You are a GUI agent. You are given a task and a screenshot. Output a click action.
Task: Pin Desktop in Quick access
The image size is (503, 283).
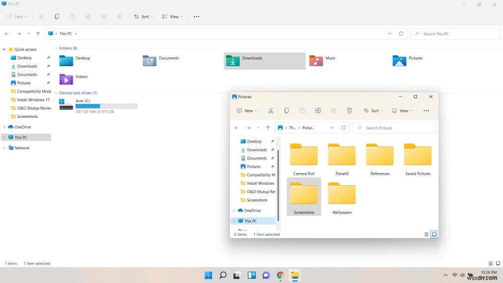coord(49,57)
